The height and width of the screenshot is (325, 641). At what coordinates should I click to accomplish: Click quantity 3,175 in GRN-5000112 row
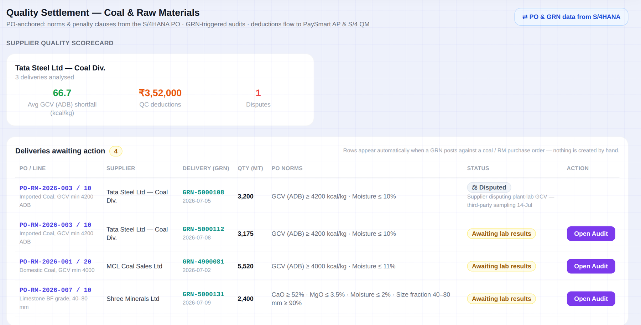pos(245,234)
